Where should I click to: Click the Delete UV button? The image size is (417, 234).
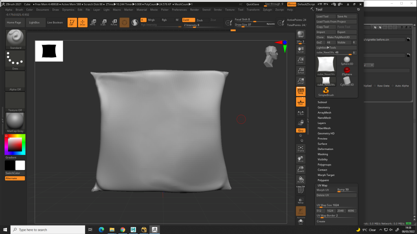point(323,195)
